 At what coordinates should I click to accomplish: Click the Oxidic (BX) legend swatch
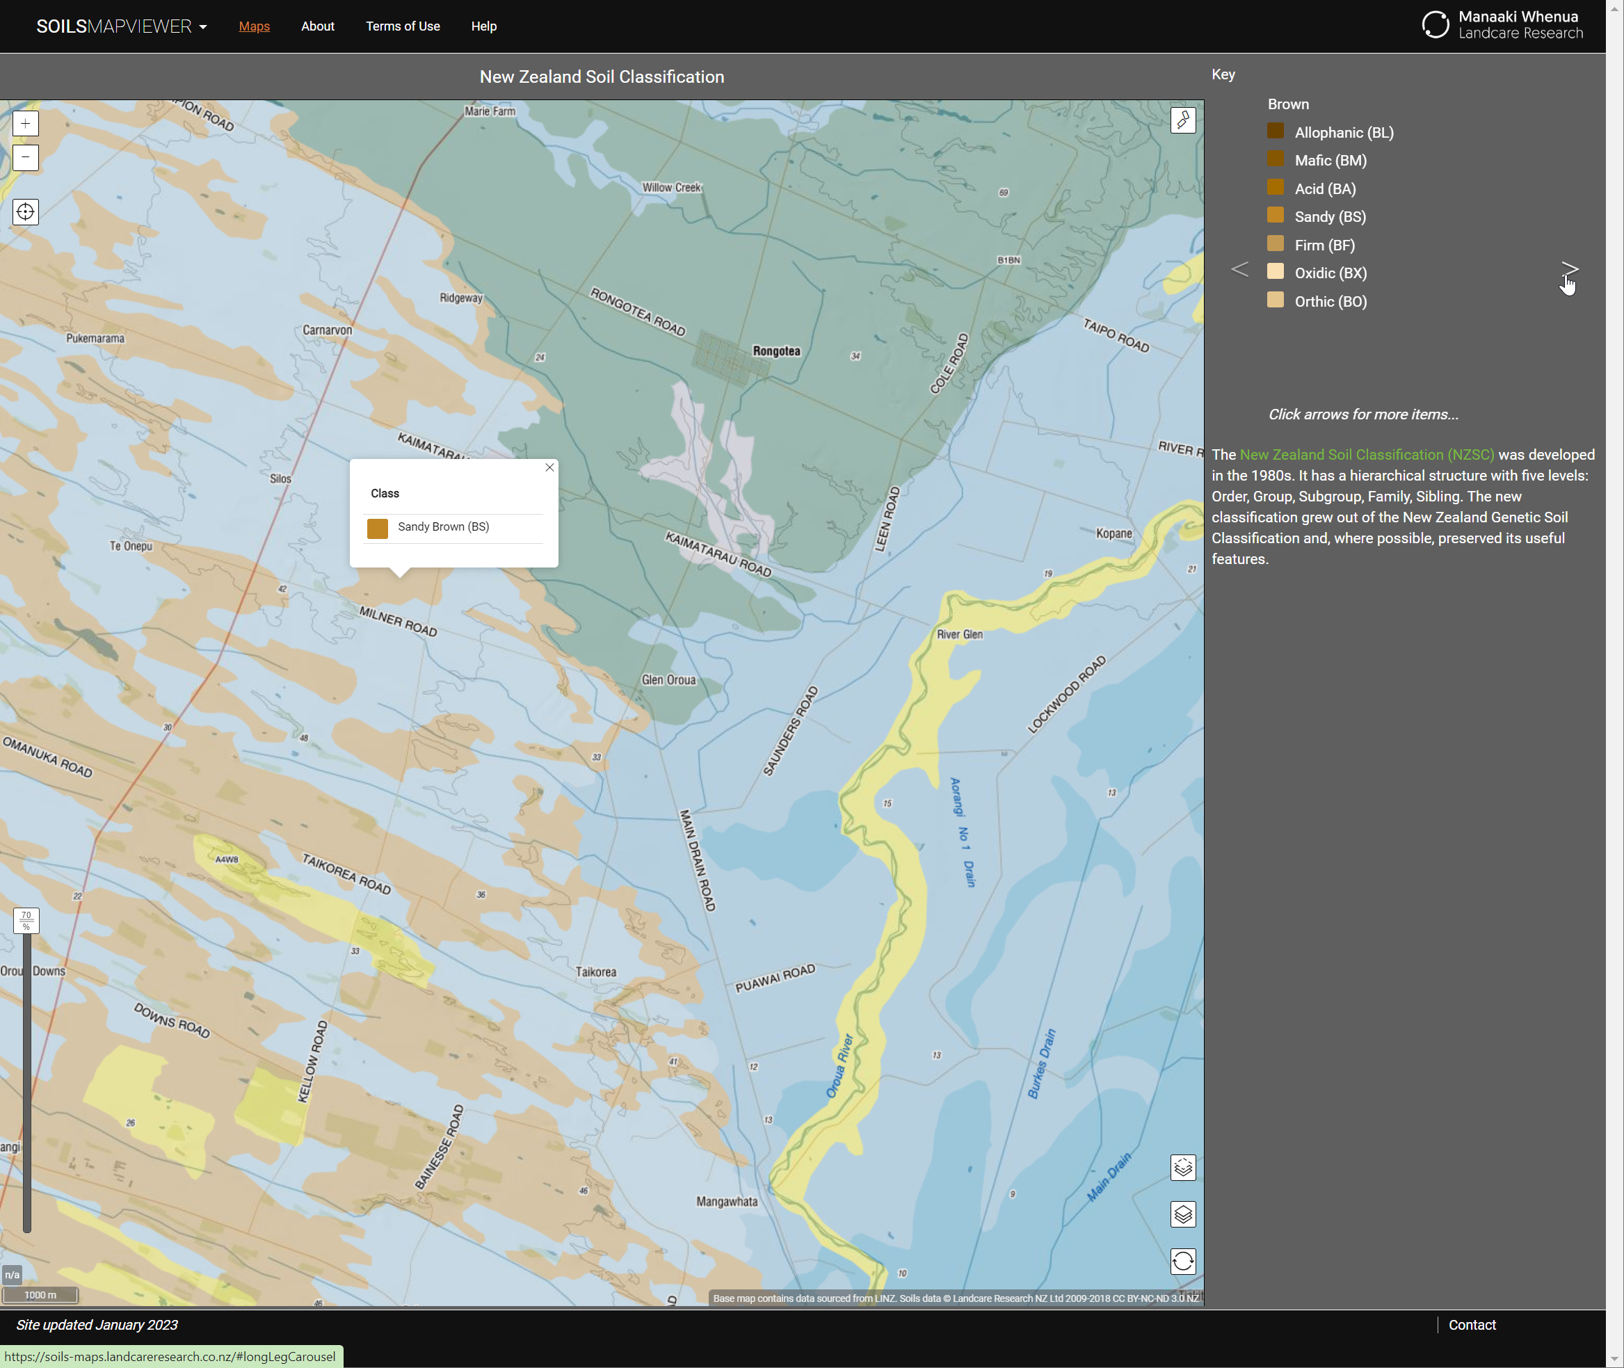pyautogui.click(x=1275, y=271)
